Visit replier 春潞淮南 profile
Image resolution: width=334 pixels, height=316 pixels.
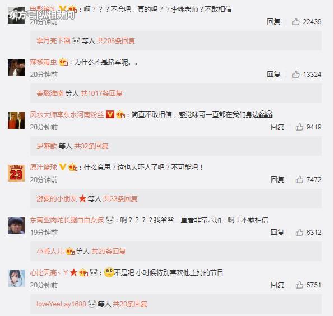[50, 93]
